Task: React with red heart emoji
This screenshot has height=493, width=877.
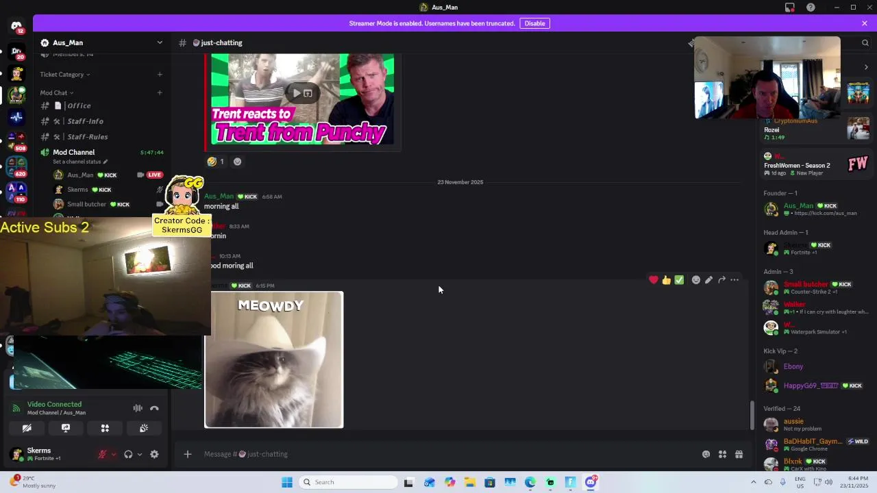Action: (x=654, y=280)
